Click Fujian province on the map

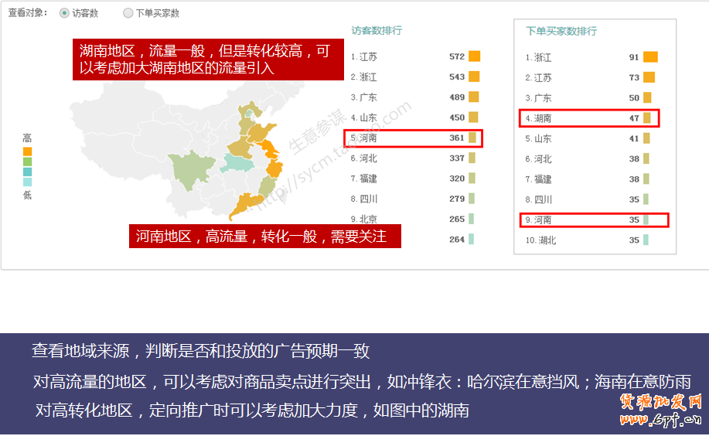click(x=267, y=186)
